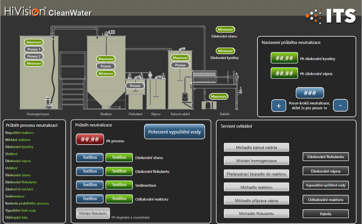Click the Homogenizace label under tank
The width and height of the screenshot is (362, 224).
click(x=38, y=114)
